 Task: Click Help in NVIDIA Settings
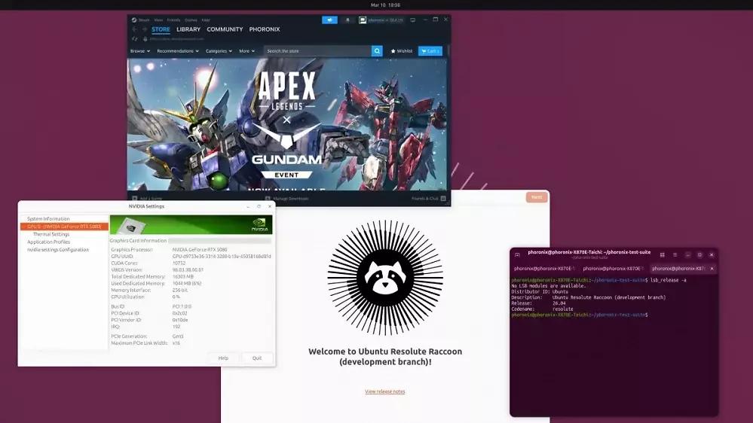(223, 358)
